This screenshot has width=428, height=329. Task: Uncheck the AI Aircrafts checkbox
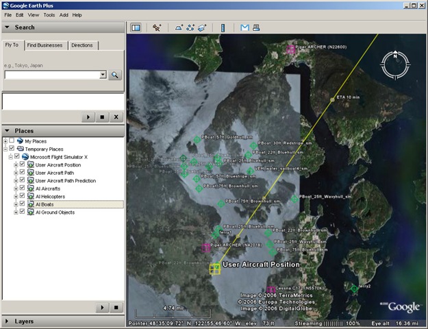click(22, 188)
